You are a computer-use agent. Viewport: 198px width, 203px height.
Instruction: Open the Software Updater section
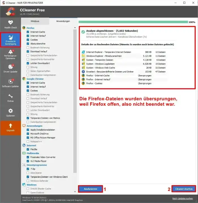click(x=10, y=83)
